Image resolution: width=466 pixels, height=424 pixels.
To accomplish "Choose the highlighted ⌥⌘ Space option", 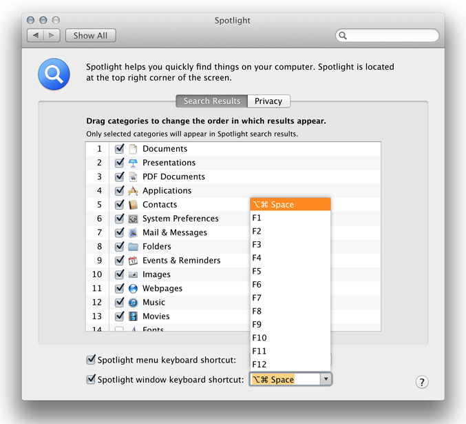I will pos(290,205).
